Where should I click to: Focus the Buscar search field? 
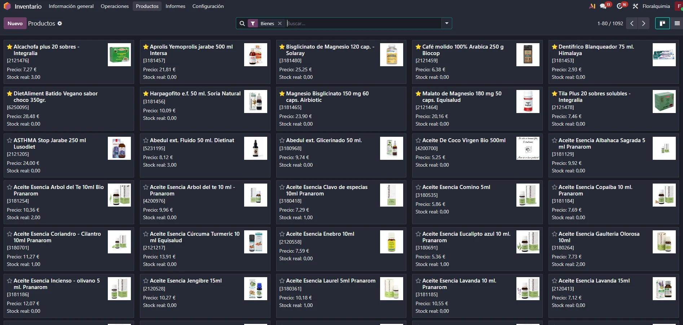363,23
